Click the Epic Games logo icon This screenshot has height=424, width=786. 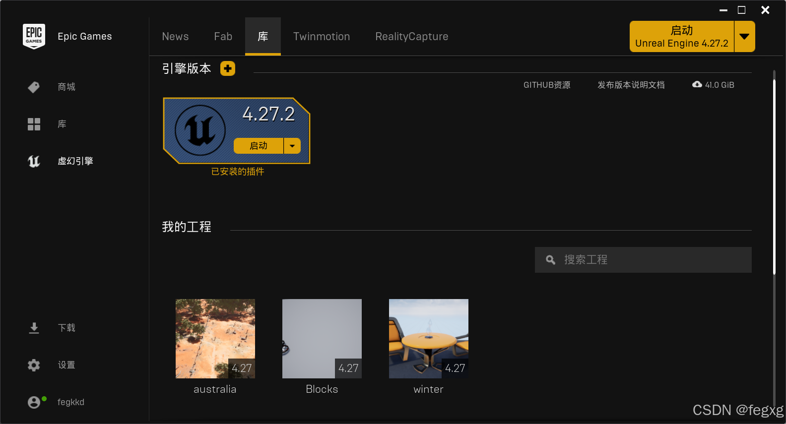(x=34, y=36)
